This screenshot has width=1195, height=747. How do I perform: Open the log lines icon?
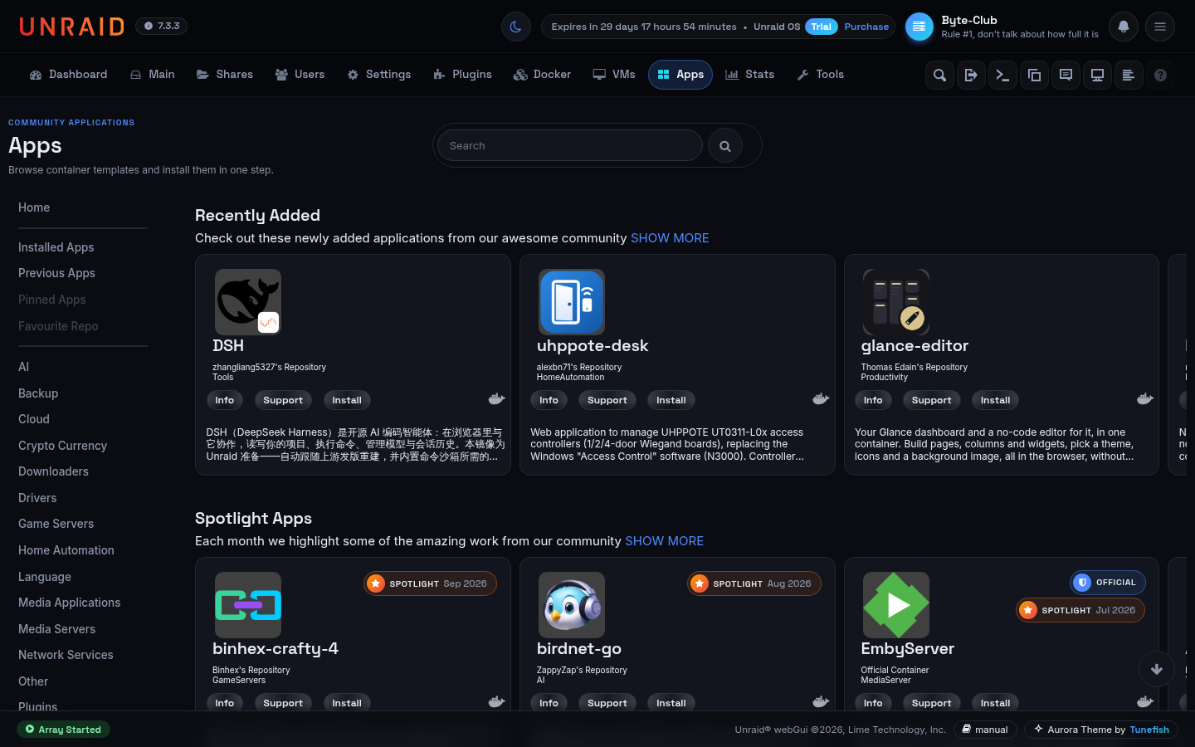pos(1129,75)
